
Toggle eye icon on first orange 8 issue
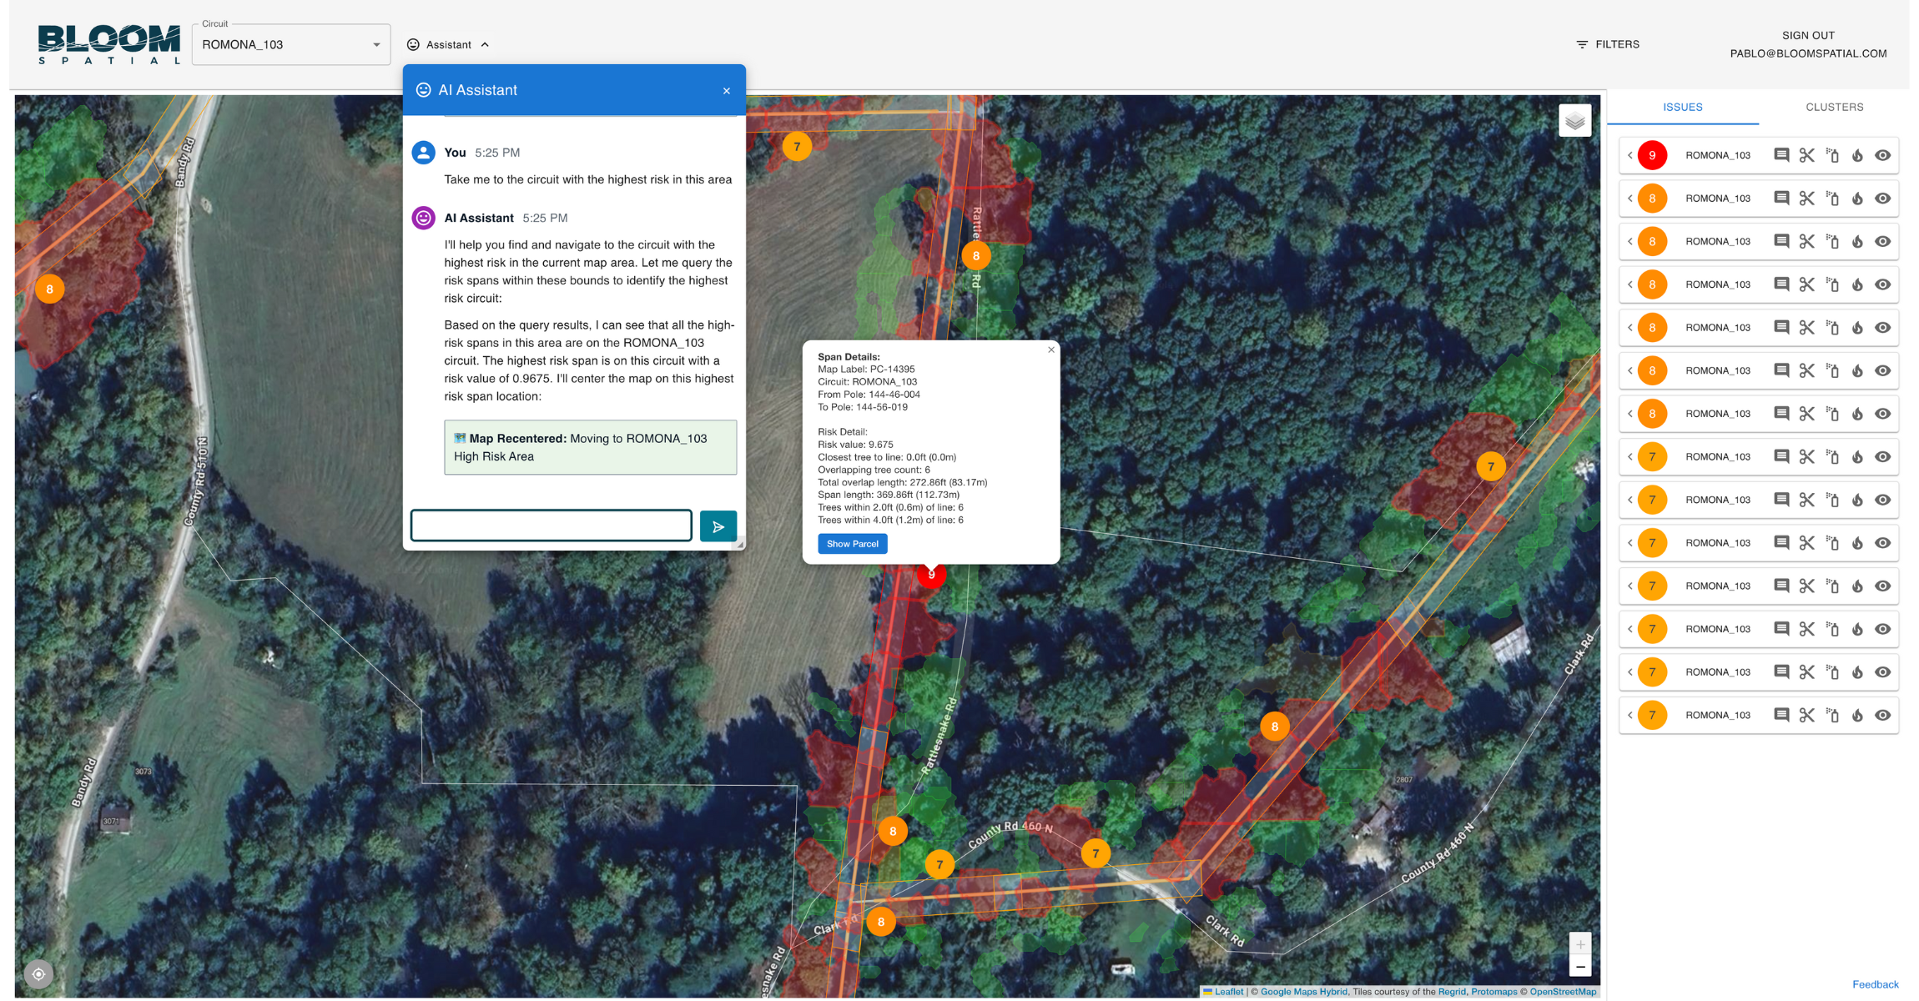coord(1882,199)
